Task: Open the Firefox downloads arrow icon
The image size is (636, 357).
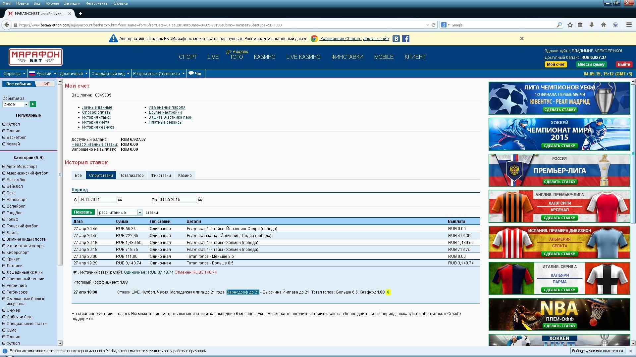Action: [x=591, y=25]
